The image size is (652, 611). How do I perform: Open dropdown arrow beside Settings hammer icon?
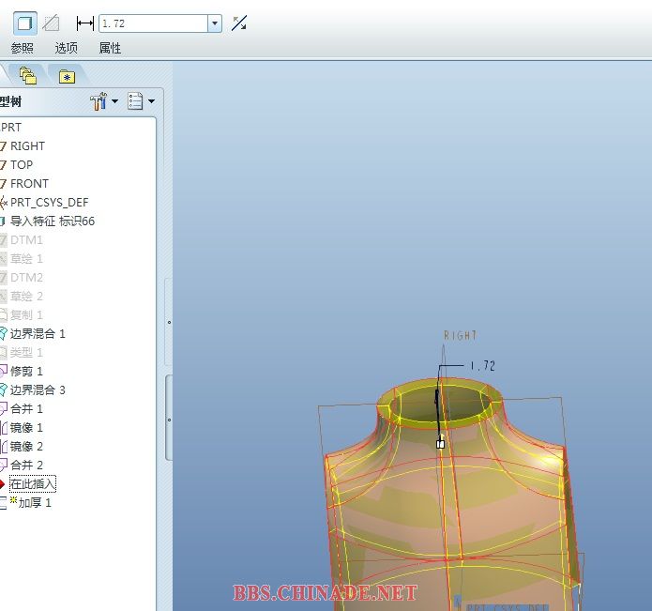click(x=114, y=101)
